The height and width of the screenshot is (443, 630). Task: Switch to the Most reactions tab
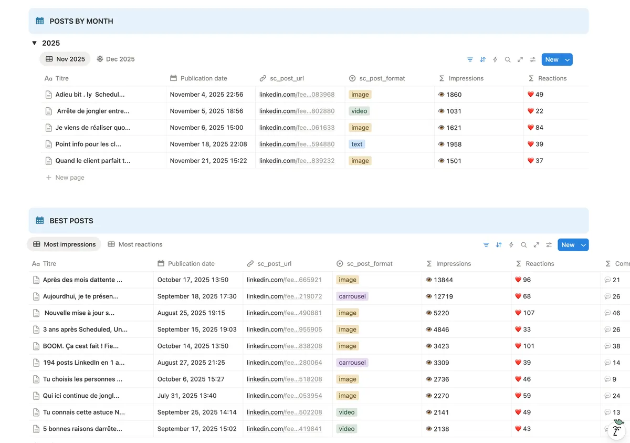pyautogui.click(x=135, y=244)
